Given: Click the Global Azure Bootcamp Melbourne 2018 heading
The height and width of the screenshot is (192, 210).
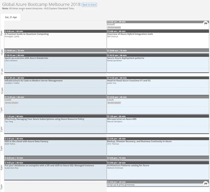Looking at the screenshot, I should [41, 4].
